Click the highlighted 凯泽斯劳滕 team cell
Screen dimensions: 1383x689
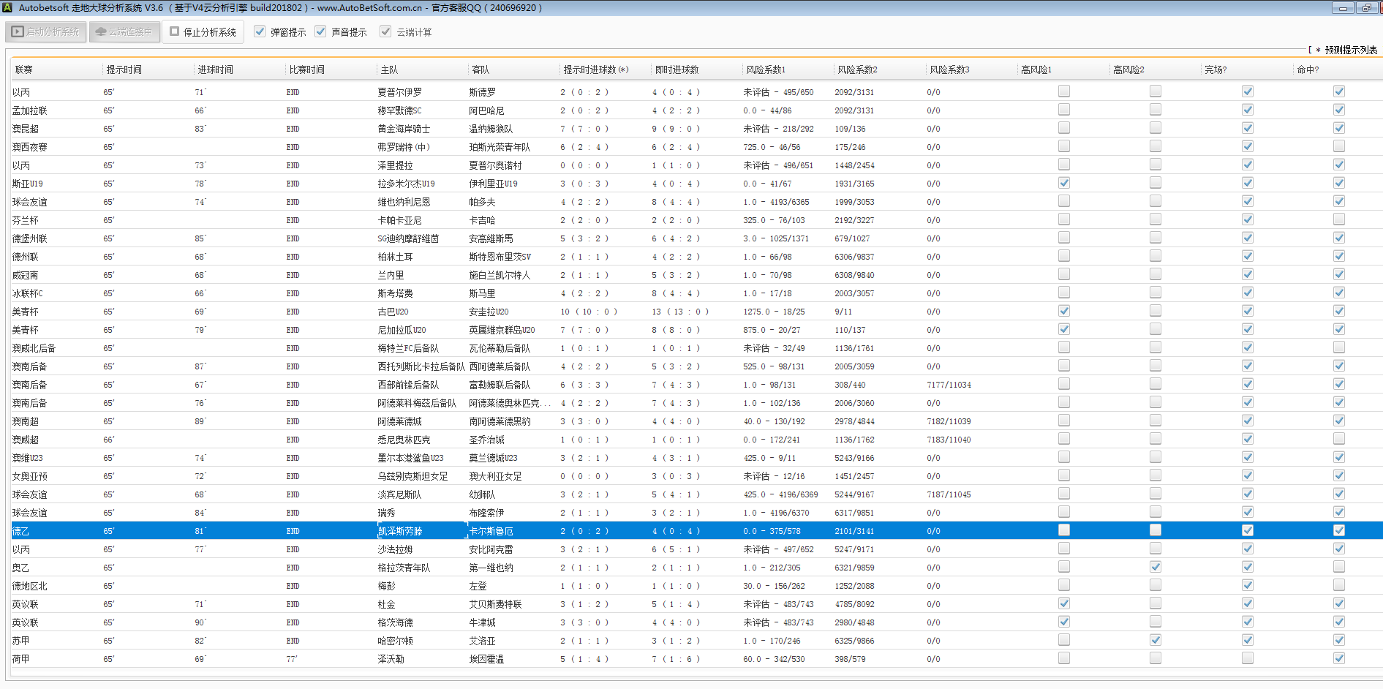[x=400, y=531]
